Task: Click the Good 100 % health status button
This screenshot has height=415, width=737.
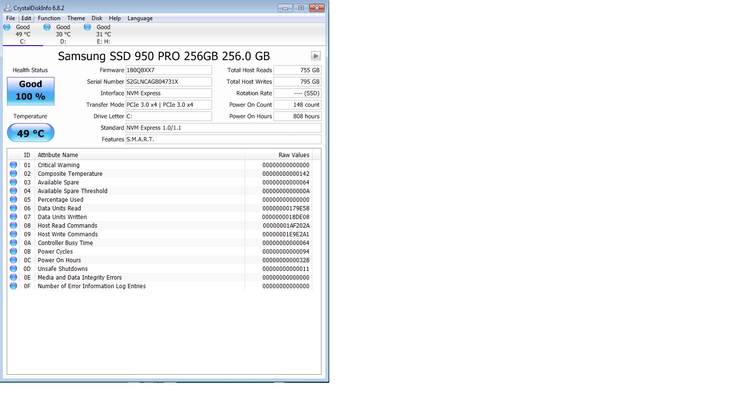Action: [x=31, y=91]
